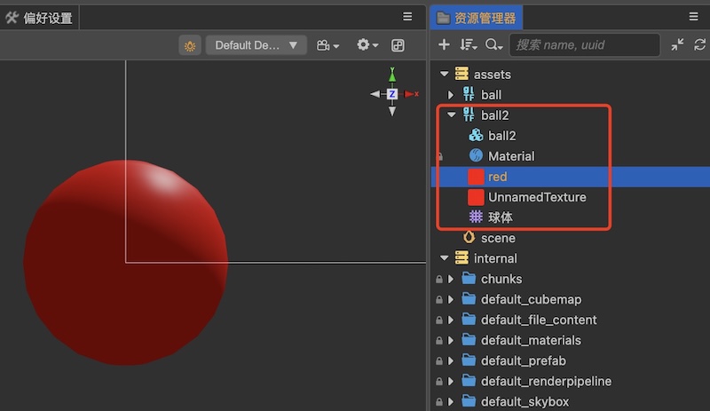Click the lock icon beside default_cubemap
This screenshot has height=411, width=710.
pyautogui.click(x=438, y=299)
